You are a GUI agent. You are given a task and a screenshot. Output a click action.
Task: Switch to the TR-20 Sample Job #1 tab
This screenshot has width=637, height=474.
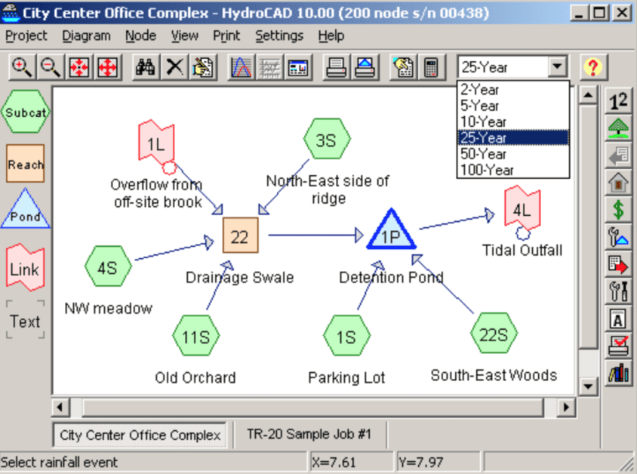point(310,434)
